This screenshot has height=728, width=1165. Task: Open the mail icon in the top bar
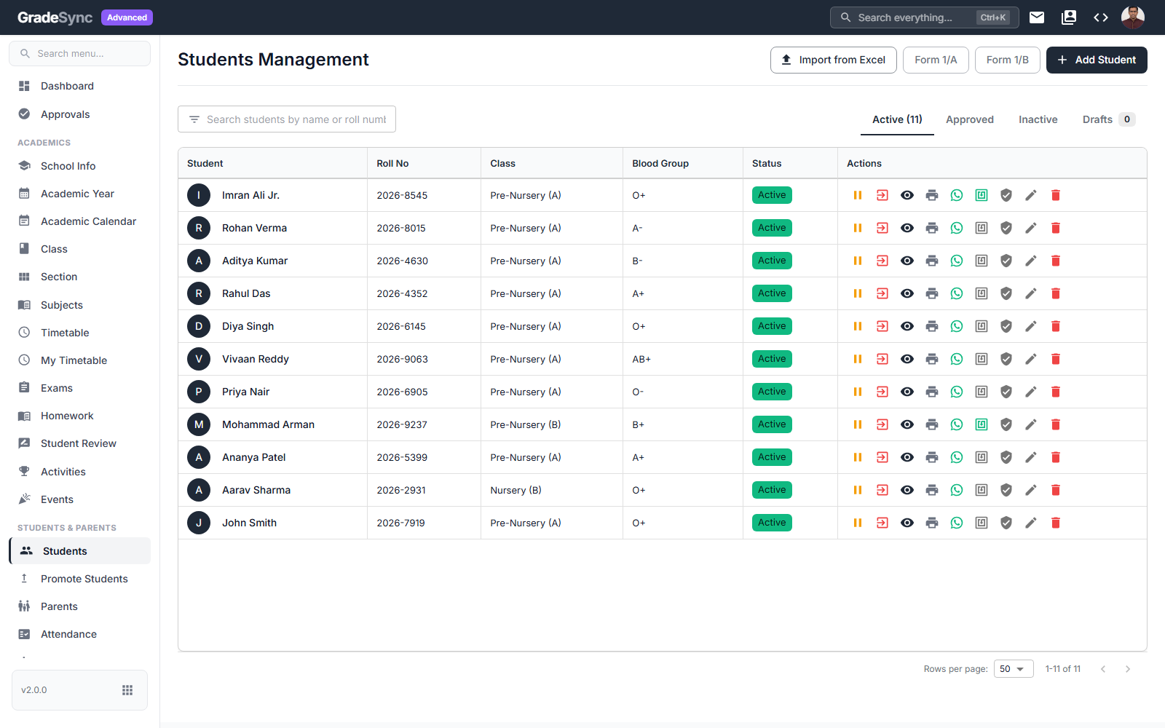[1037, 17]
